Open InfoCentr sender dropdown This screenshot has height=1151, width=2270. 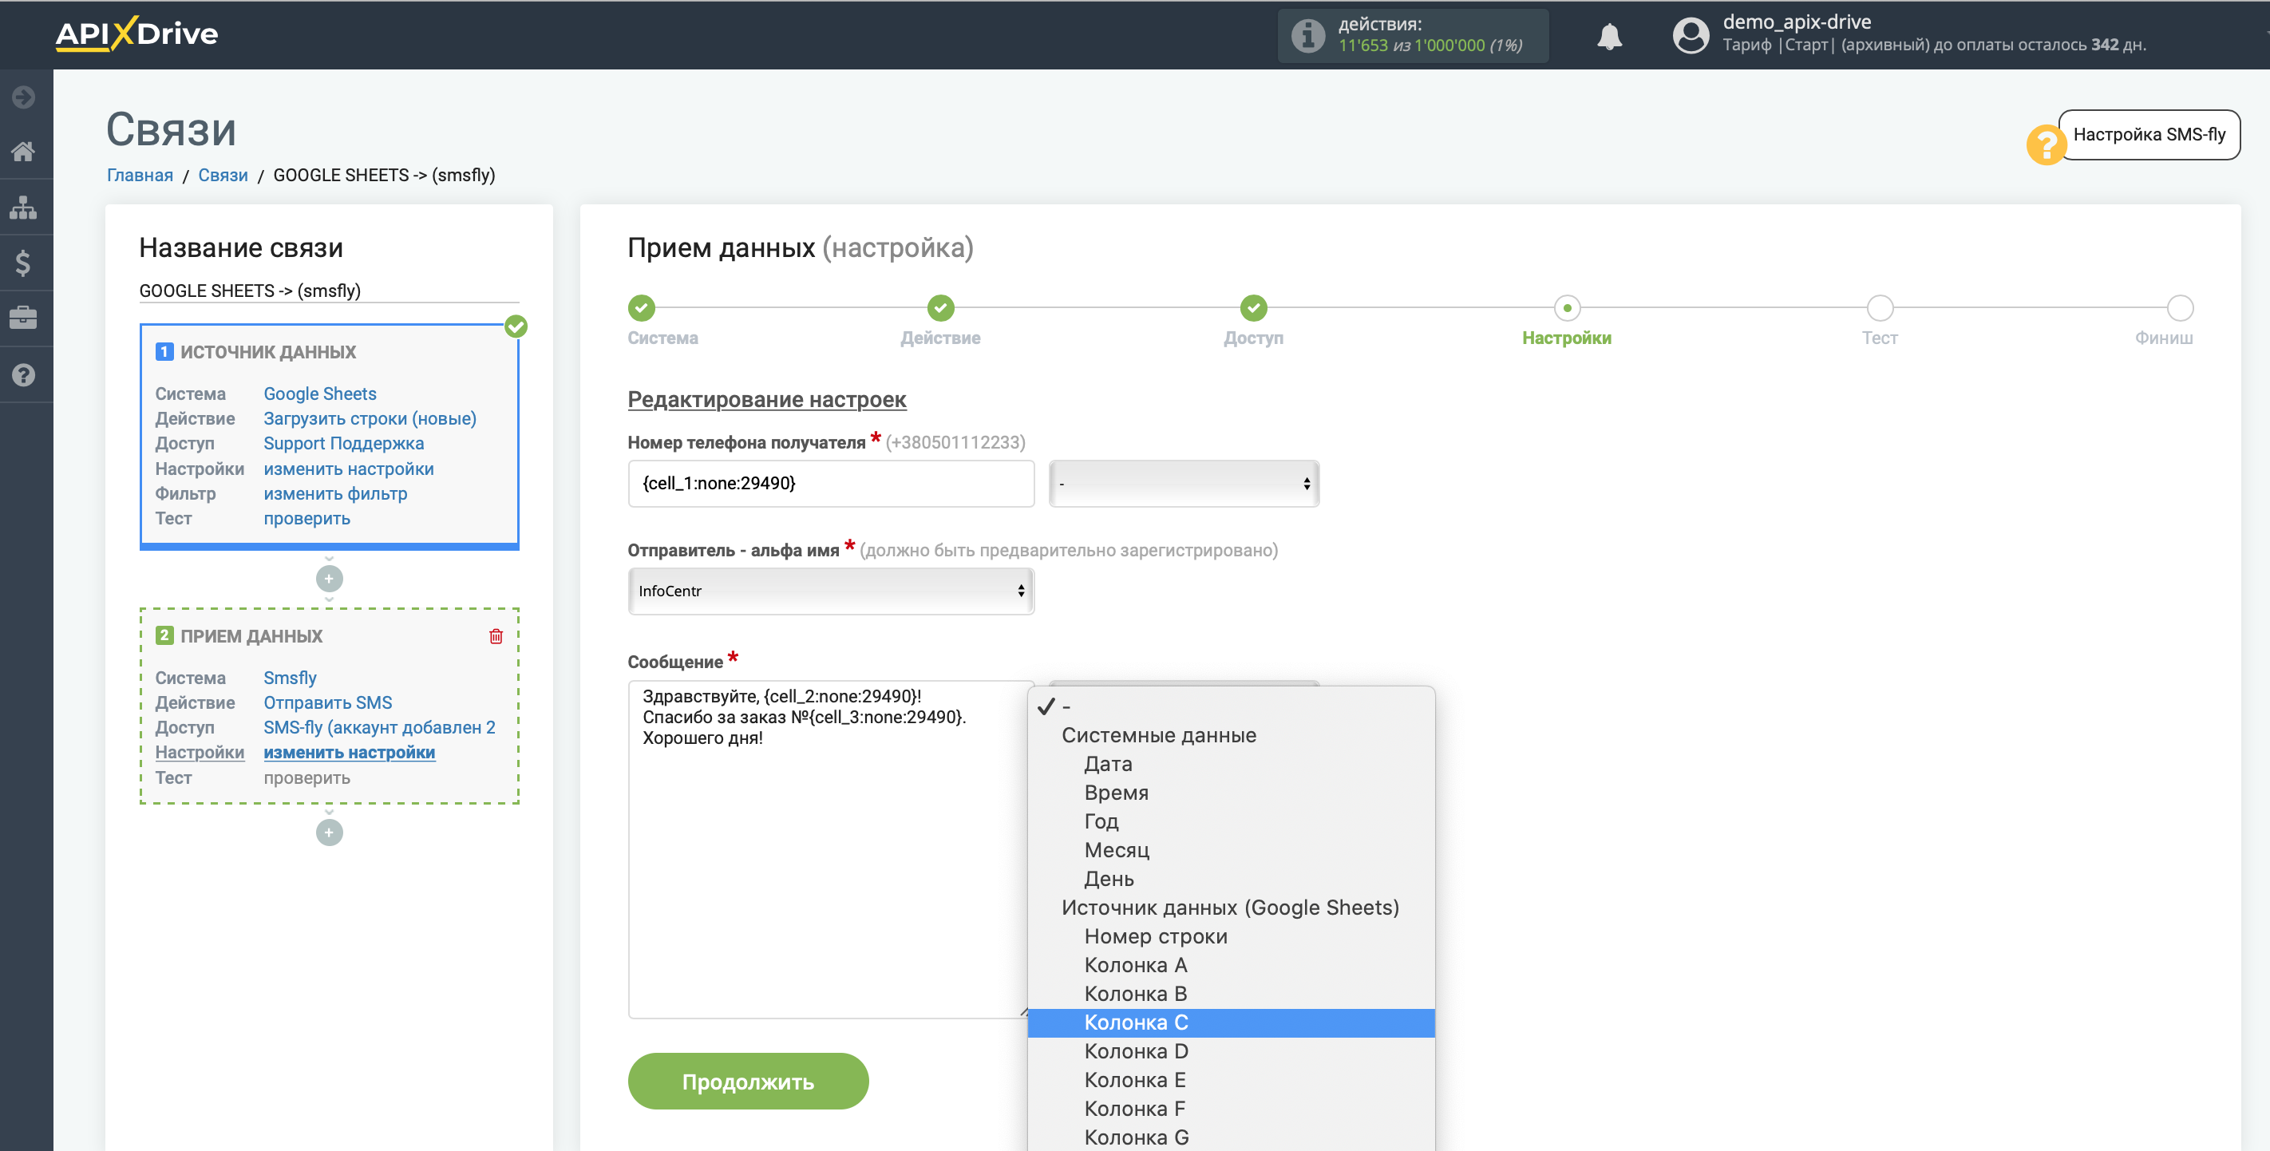pos(830,591)
